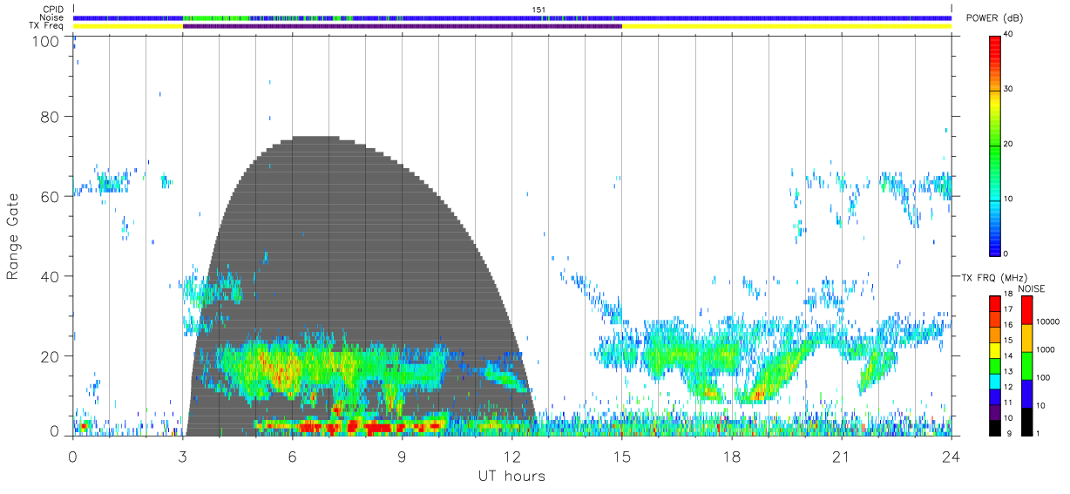Click the 18 tick on UT hours axis
Screen dimensions: 1070x494
coord(731,457)
